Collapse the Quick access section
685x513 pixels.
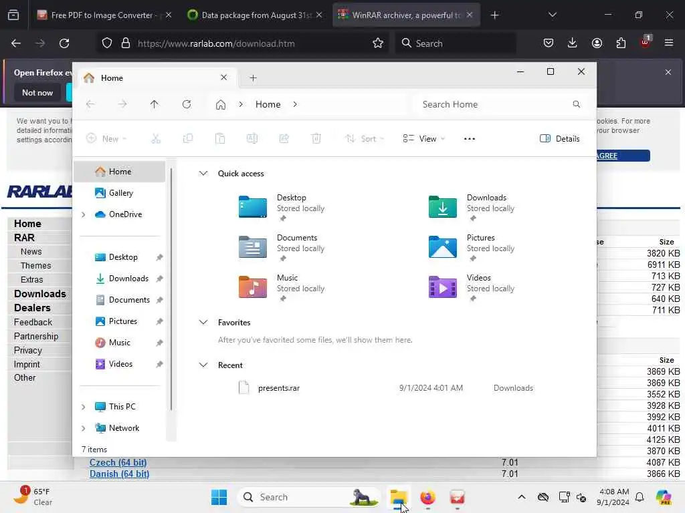[x=203, y=173]
